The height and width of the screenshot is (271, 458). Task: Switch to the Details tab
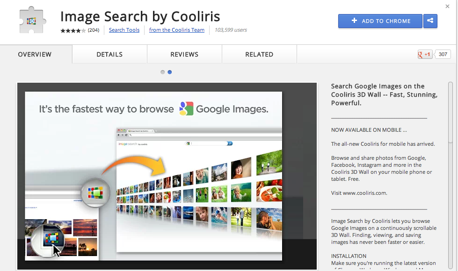click(x=109, y=54)
